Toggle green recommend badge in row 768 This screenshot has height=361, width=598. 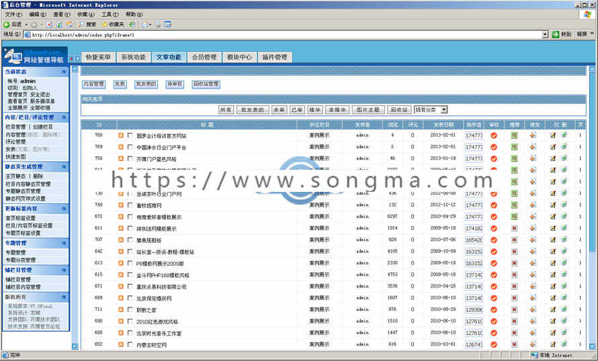click(x=514, y=136)
